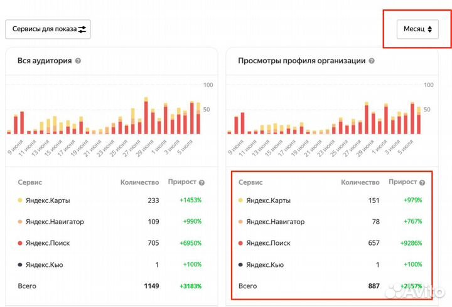This screenshot has height=307, width=452.
Task: Select Яндекс.Навигатор row in Вся аудитория table
Action: pos(109,222)
